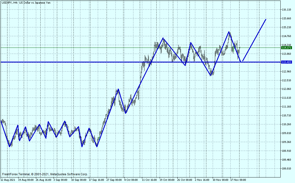Click the 17 Nov 08:00 time label
Viewport: 295px width, 183px height.
[x=238, y=180]
